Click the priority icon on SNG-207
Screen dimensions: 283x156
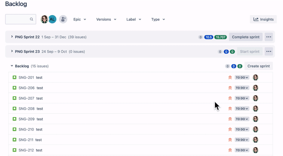(x=230, y=98)
